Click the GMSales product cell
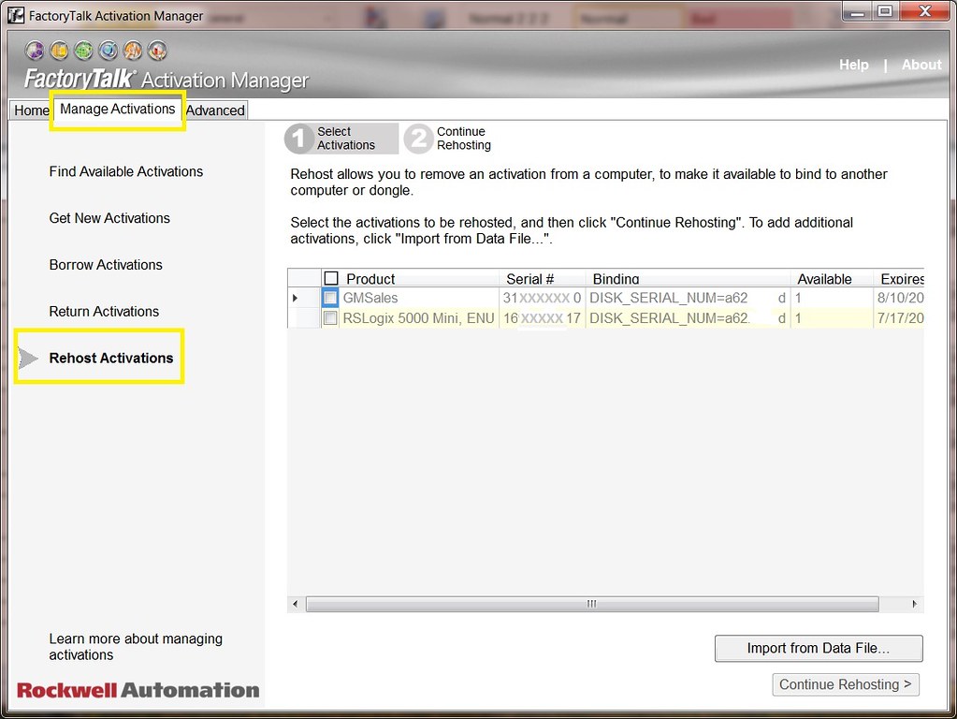The image size is (957, 719). (x=419, y=298)
